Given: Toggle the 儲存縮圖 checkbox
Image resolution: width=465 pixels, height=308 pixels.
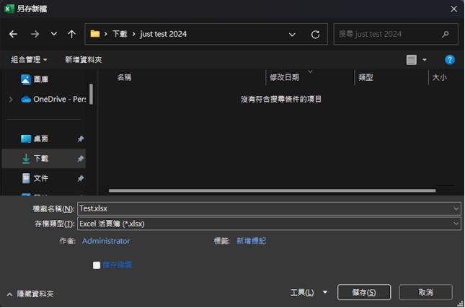Looking at the screenshot, I should coord(97,265).
